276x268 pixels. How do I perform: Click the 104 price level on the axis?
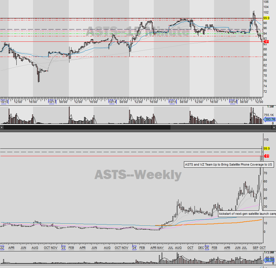[x=266, y=7]
